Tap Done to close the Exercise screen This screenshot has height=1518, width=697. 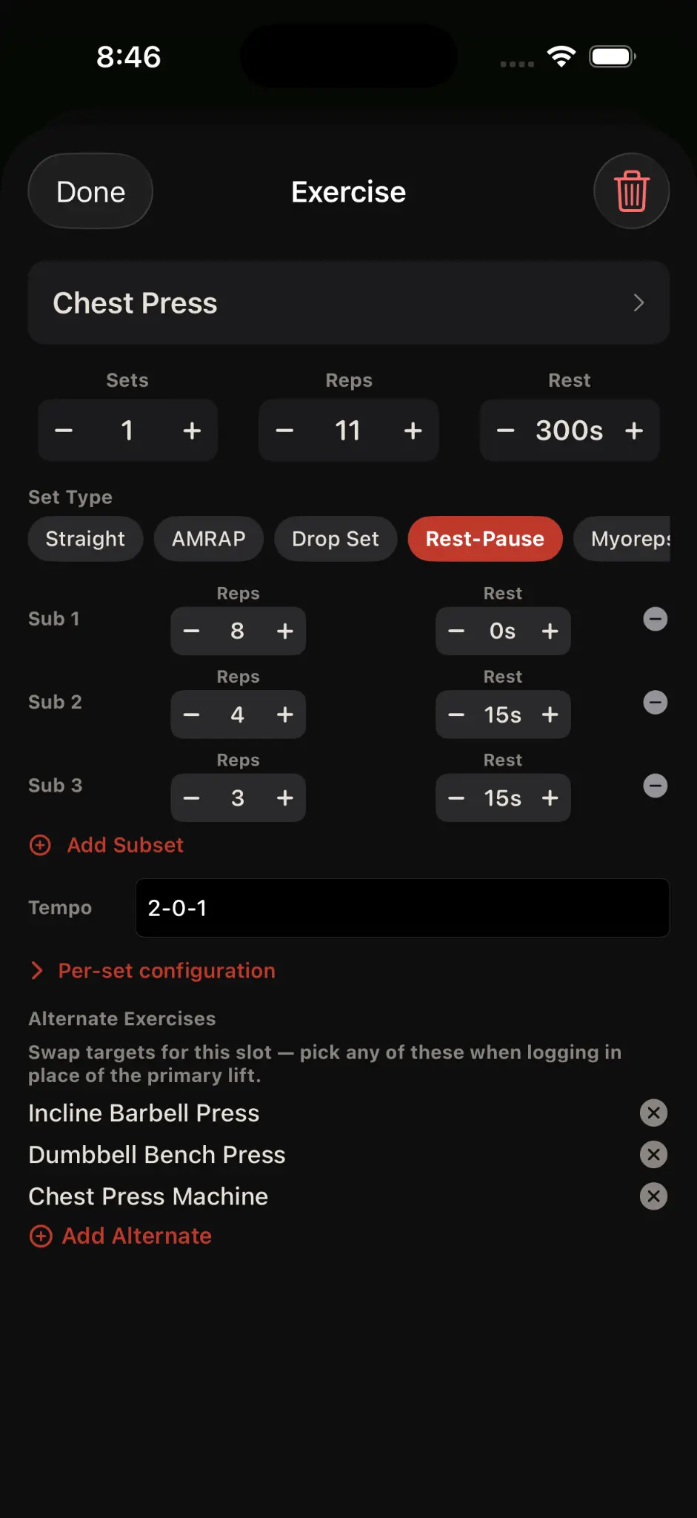coord(90,190)
